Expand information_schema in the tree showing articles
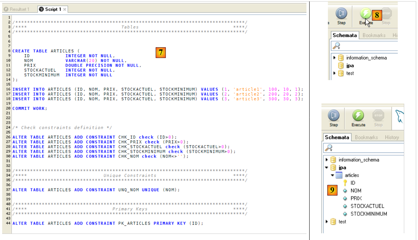The height and width of the screenshot is (240, 418). tap(327, 160)
